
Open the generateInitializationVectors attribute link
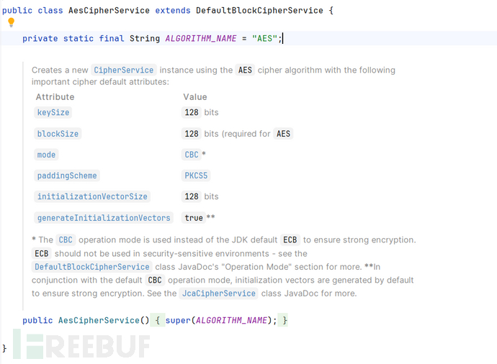pyautogui.click(x=103, y=218)
